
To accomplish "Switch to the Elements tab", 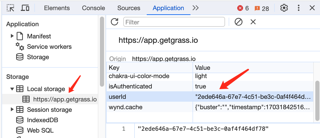I will (57, 8).
